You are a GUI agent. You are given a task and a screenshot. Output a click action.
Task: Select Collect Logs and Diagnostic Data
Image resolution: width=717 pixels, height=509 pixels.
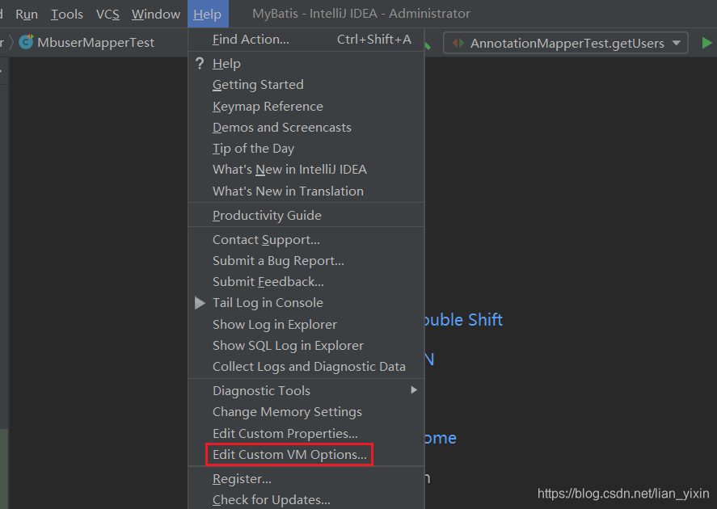click(x=306, y=367)
